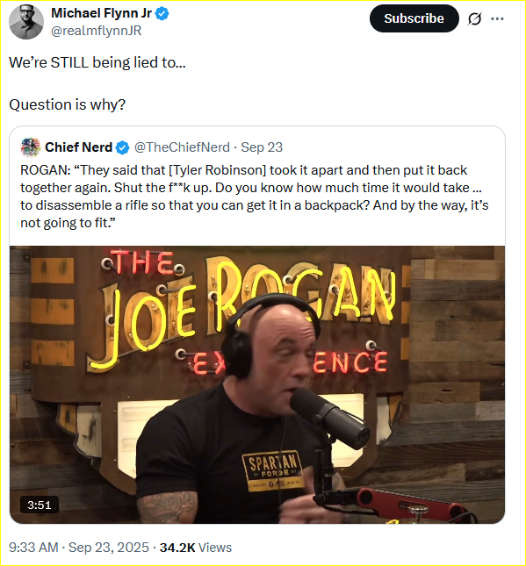
Task: Click Chief Nerd's small avatar icon
Action: pos(31,147)
